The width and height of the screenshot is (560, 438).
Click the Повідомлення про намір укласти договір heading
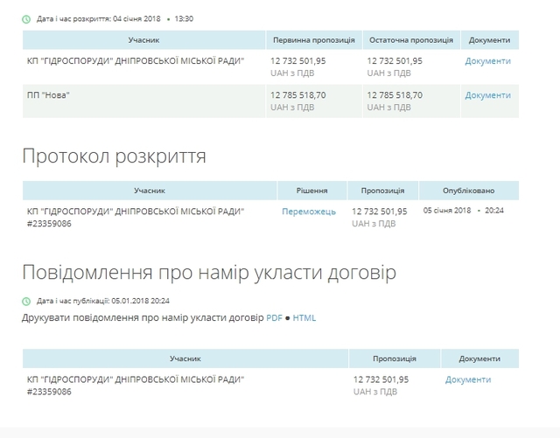[209, 272]
